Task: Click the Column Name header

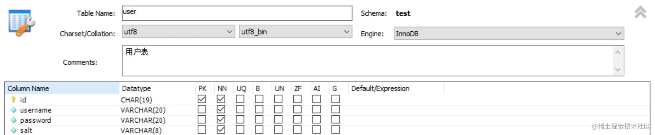Action: [x=62, y=88]
